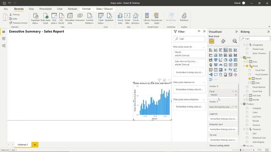Open the Bantuan ribbon tab
This screenshot has width=271, height=152.
coord(72,9)
